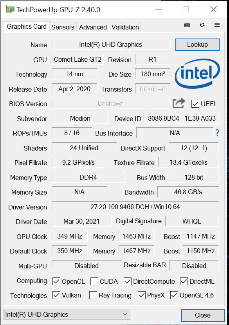Screen dimensions: 229x325
Task: Click the Intel logo image
Action: pyautogui.click(x=197, y=74)
